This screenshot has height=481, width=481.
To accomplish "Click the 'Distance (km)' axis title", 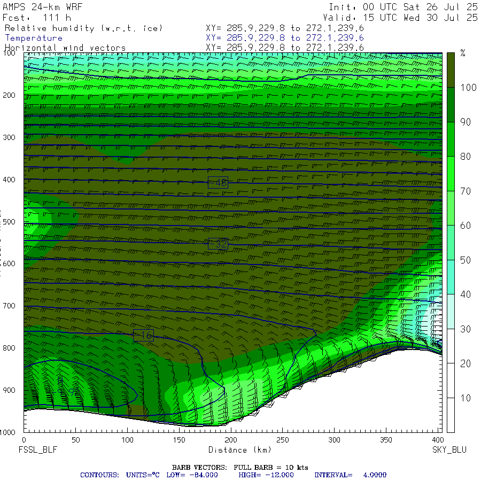I will pyautogui.click(x=240, y=449).
